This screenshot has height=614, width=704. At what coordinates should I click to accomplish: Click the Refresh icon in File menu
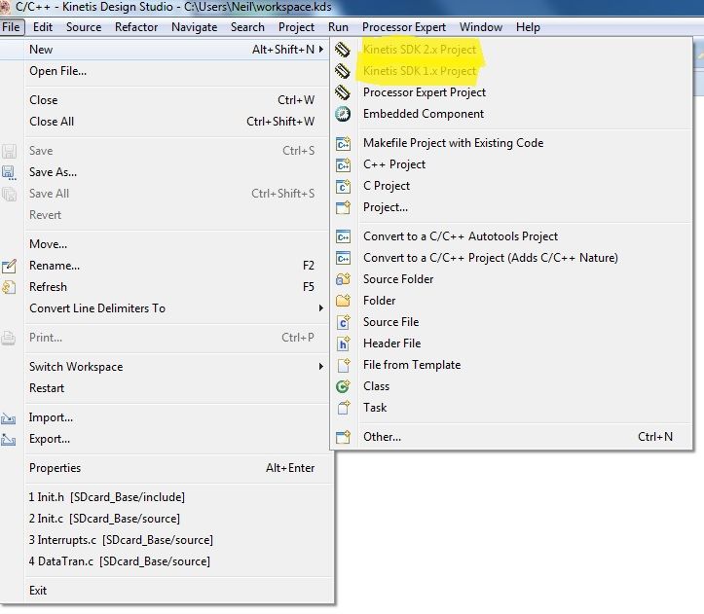pos(9,287)
